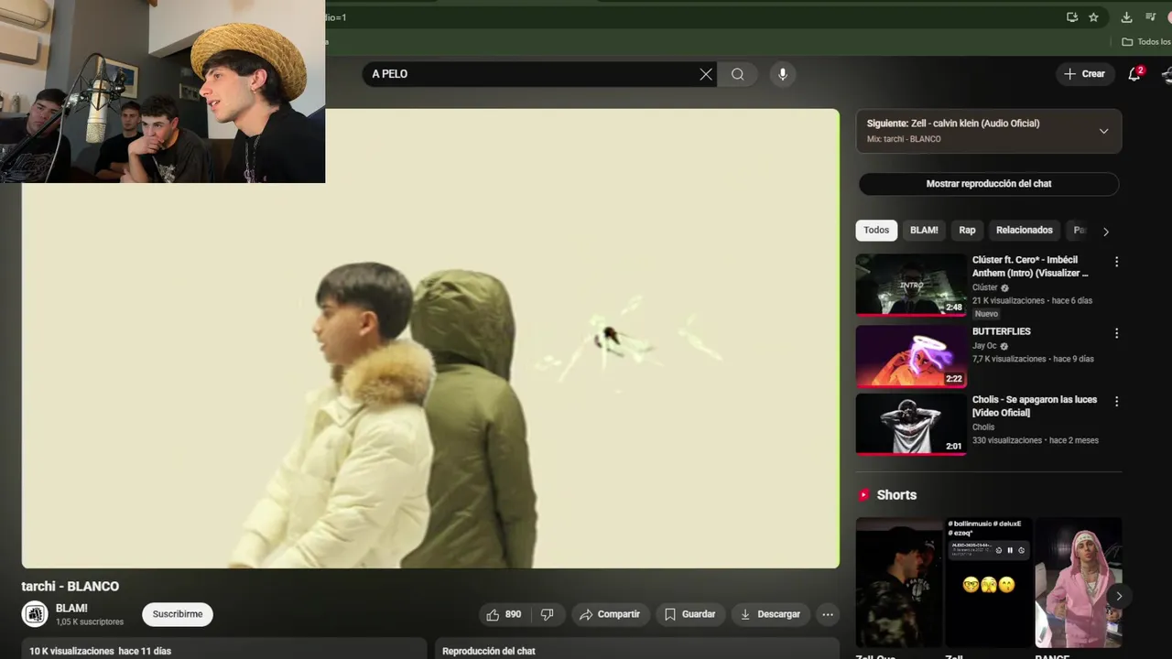
Task: Clear the search text with the X icon
Action: coord(706,74)
